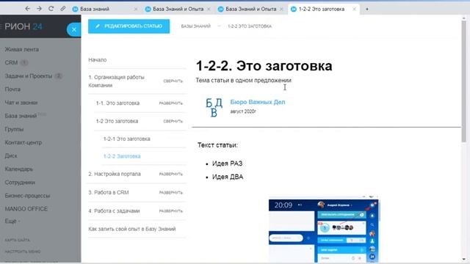The height and width of the screenshot is (264, 470).
Task: Click the scroll down arrow of scrollbar
Action: point(464,259)
